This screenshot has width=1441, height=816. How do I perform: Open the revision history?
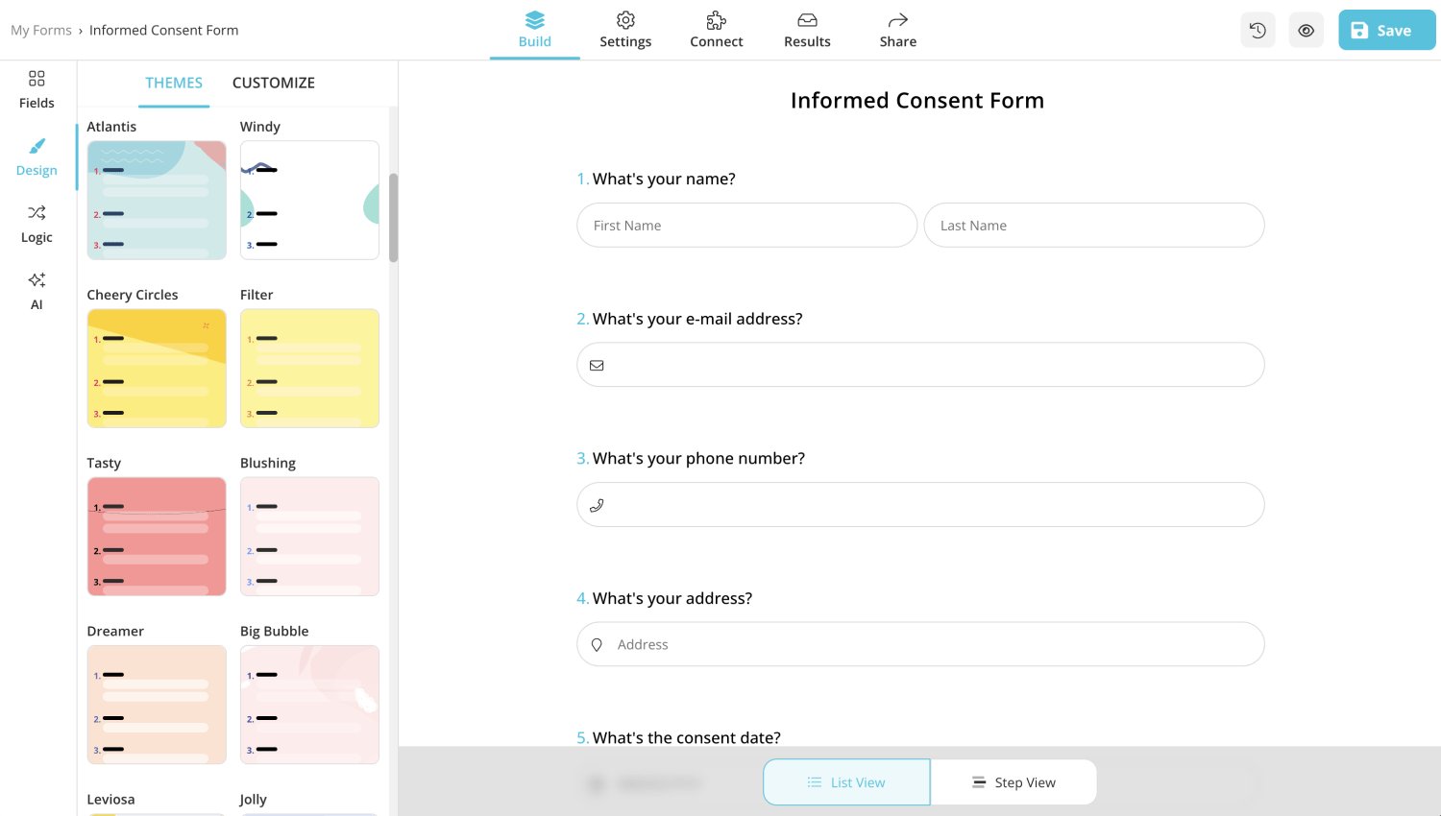pyautogui.click(x=1258, y=30)
